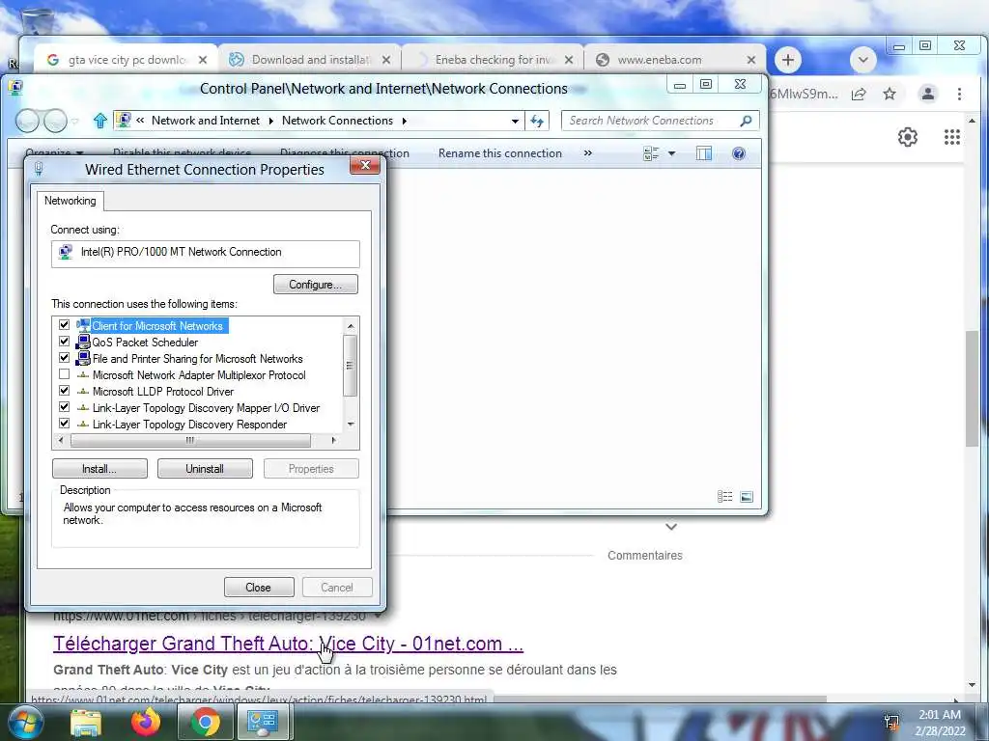Expand the chevron above Commentaires
This screenshot has width=989, height=741.
tap(671, 526)
